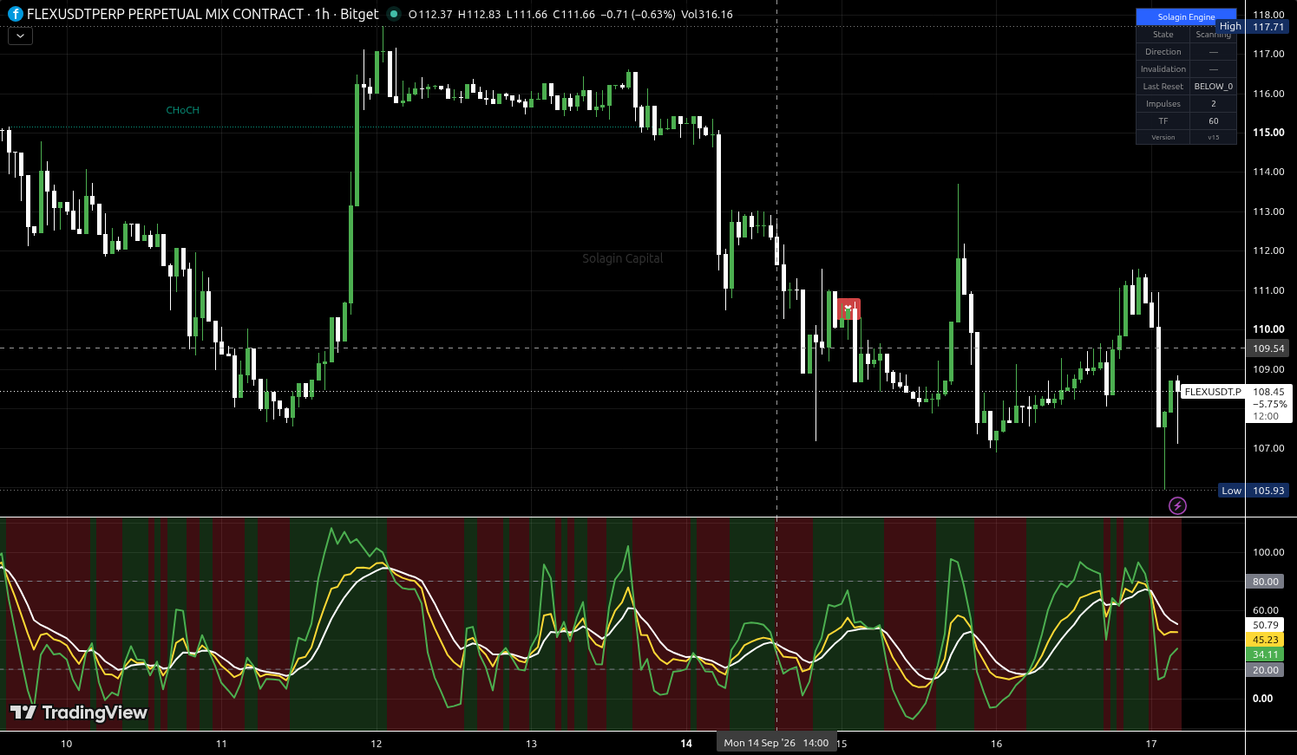Click the Mon 14 Sep '26 14:00 time label

776,743
